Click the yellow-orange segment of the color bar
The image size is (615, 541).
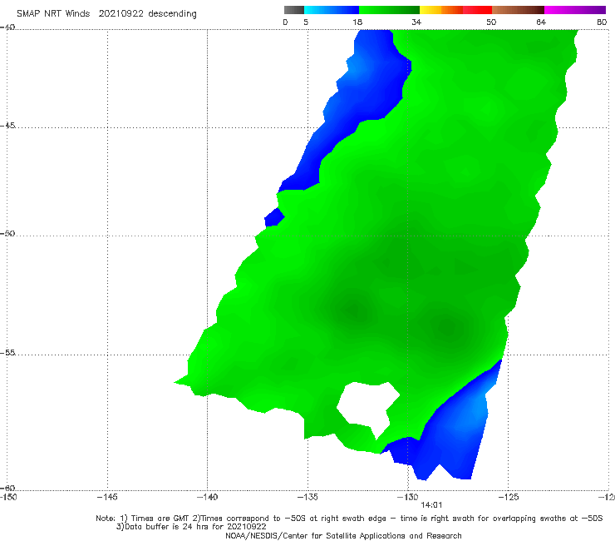click(441, 10)
